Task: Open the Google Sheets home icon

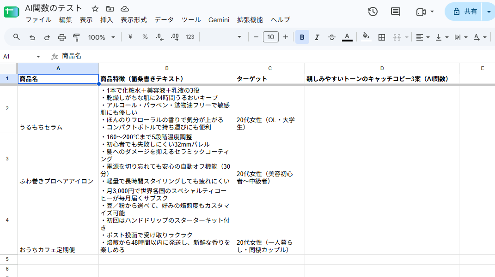Action: (x=12, y=12)
